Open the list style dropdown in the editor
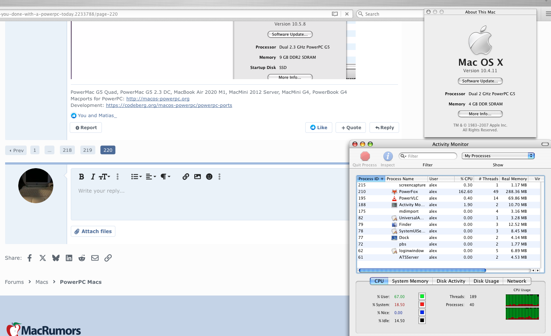 (137, 177)
